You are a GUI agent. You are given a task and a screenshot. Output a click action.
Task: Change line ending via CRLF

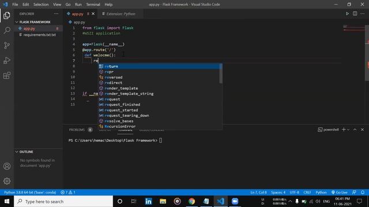pos(307,192)
